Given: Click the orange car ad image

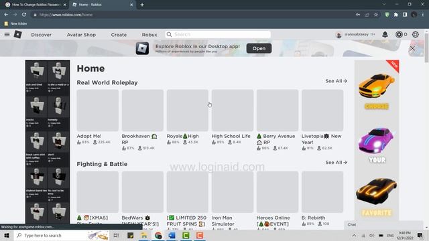Looking at the screenshot, I should (377, 85).
